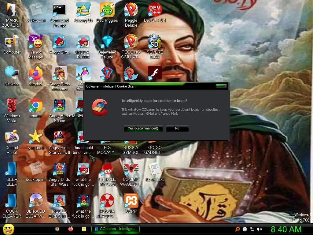Click No in the CCleaner dialog
This screenshot has height=235, width=313.
click(177, 128)
